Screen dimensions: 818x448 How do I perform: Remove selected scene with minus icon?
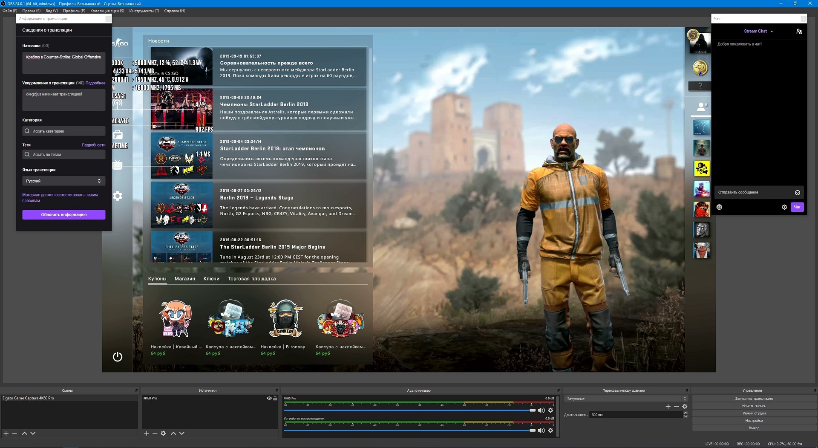pos(14,433)
